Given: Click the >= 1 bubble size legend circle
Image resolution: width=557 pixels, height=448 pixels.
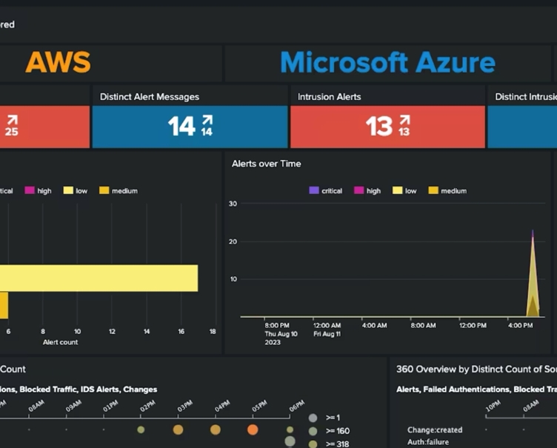Looking at the screenshot, I should point(313,418).
